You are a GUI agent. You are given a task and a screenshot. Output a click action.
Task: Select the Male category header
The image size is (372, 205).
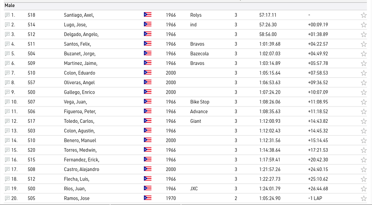tap(9, 6)
